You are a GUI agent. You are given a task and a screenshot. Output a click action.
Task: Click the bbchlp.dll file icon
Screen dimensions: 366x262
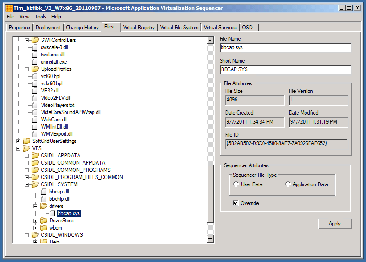click(44, 199)
